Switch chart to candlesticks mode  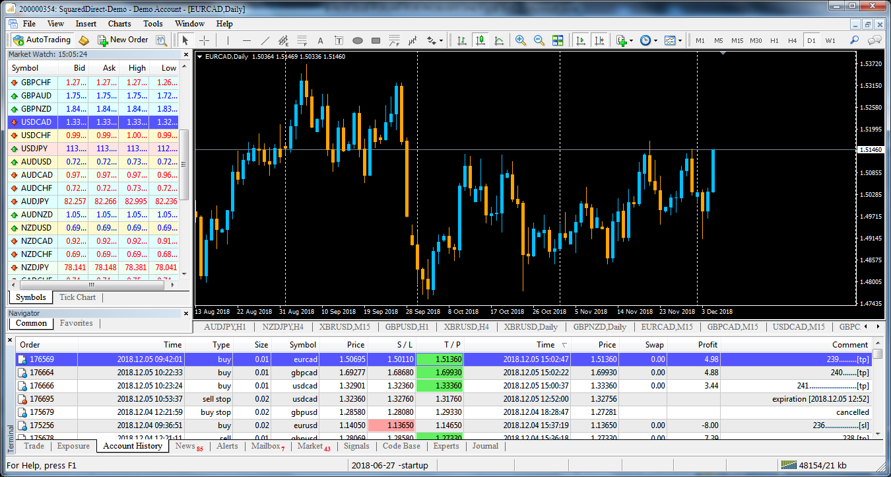[x=480, y=40]
